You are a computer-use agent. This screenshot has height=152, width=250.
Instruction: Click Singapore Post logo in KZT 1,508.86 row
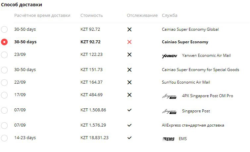coord(169,111)
